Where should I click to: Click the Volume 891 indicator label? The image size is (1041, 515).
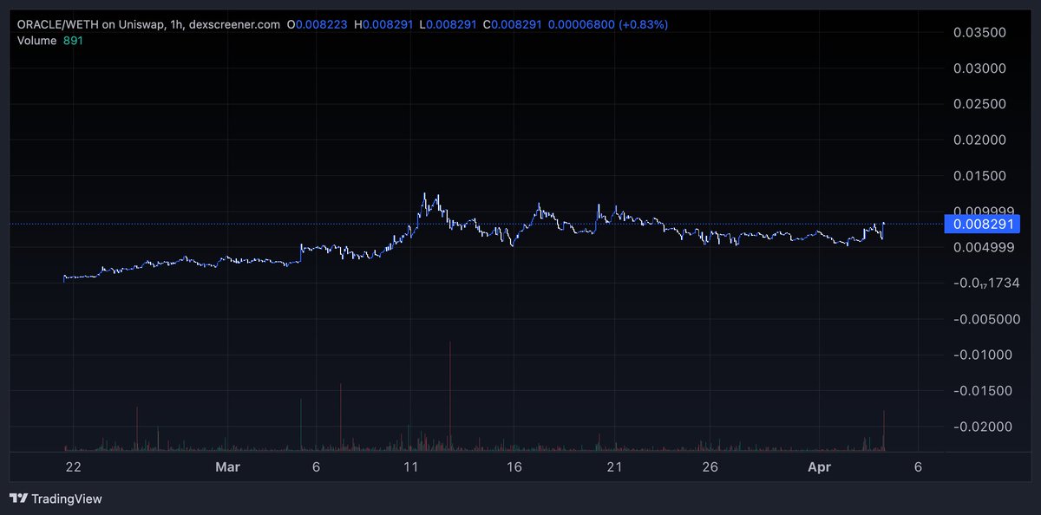click(49, 40)
